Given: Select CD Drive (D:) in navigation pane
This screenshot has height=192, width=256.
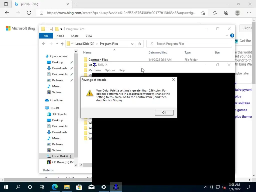Looking at the screenshot, I should [63, 162].
